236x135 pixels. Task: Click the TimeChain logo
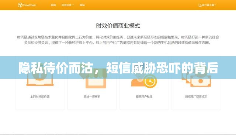point(27,5)
